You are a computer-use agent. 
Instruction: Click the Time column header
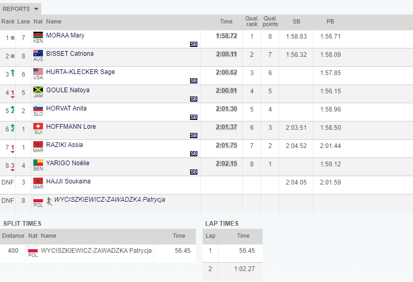pos(226,21)
